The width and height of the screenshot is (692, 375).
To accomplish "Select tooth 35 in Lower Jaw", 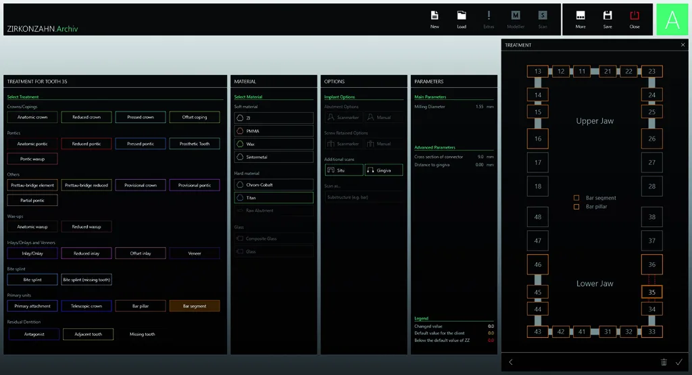I will [x=652, y=292].
